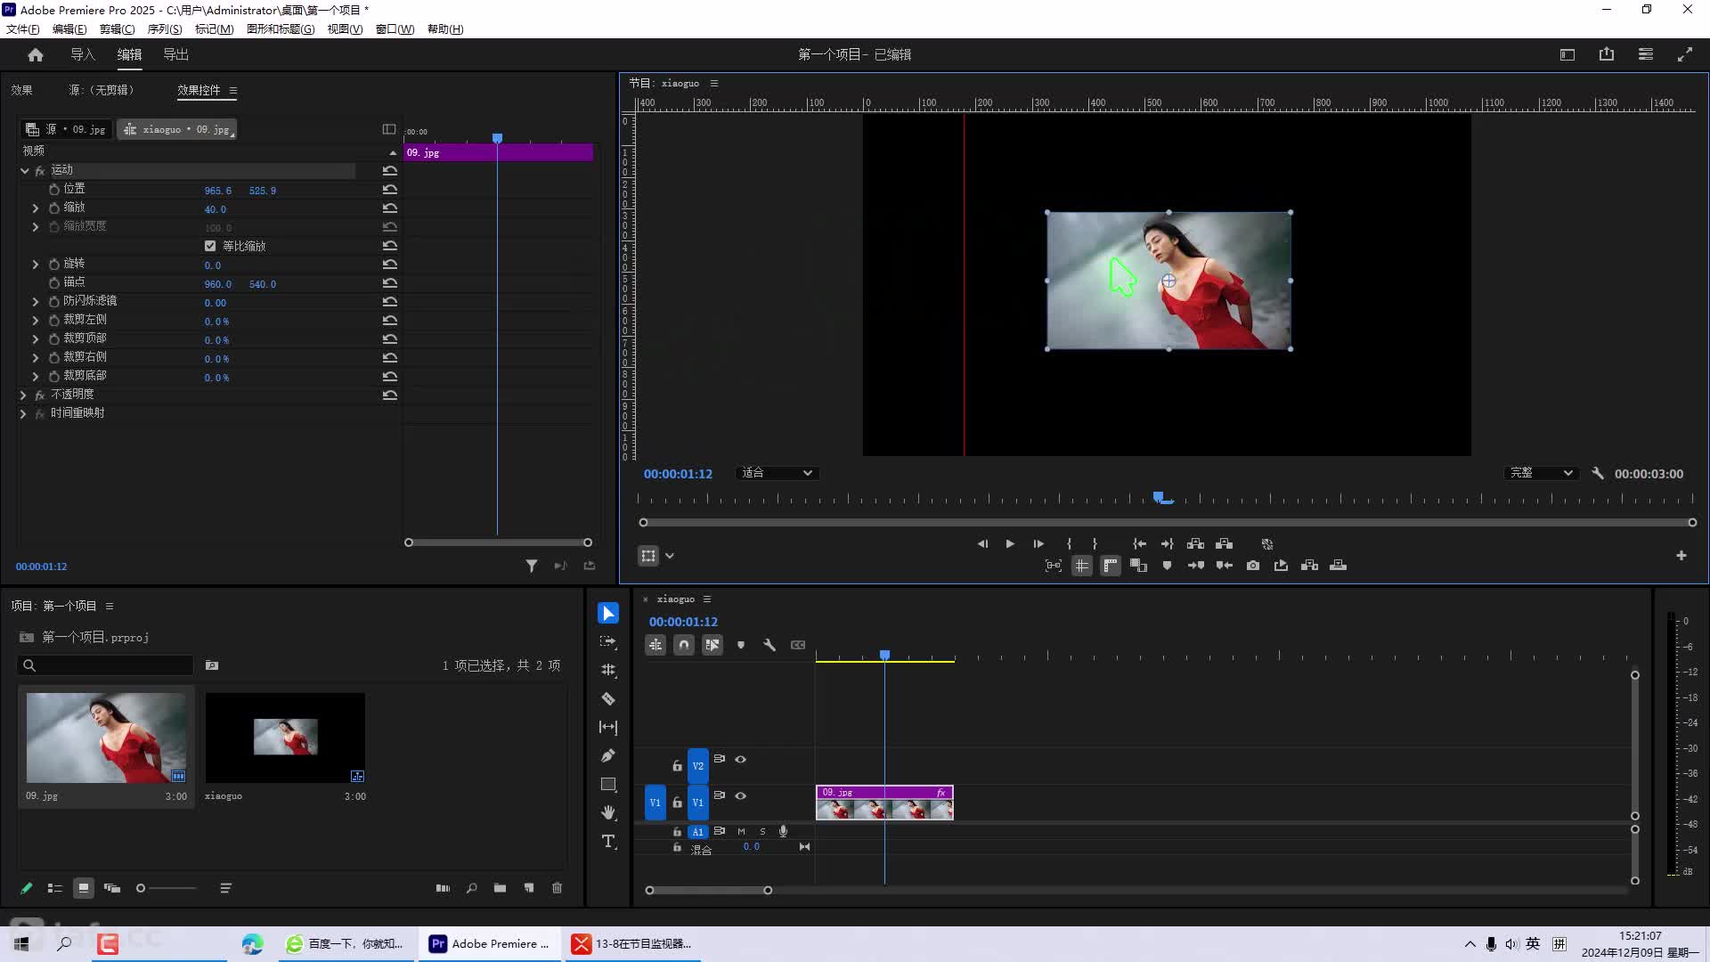
Task: Expand the 时间重映射 effect group
Action: (23, 413)
